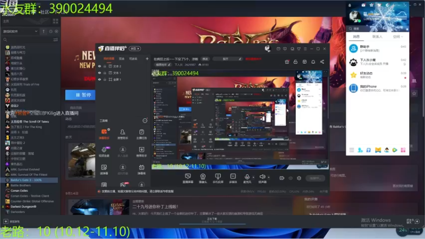The height and width of the screenshot is (239, 425).
Task: Open the 弹幕秀 tool
Action: click(141, 169)
